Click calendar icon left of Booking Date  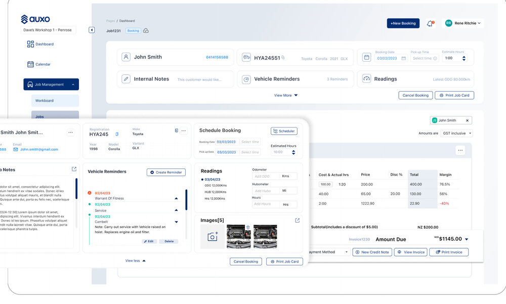point(366,58)
